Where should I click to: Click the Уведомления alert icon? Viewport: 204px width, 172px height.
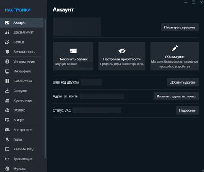[7, 62]
